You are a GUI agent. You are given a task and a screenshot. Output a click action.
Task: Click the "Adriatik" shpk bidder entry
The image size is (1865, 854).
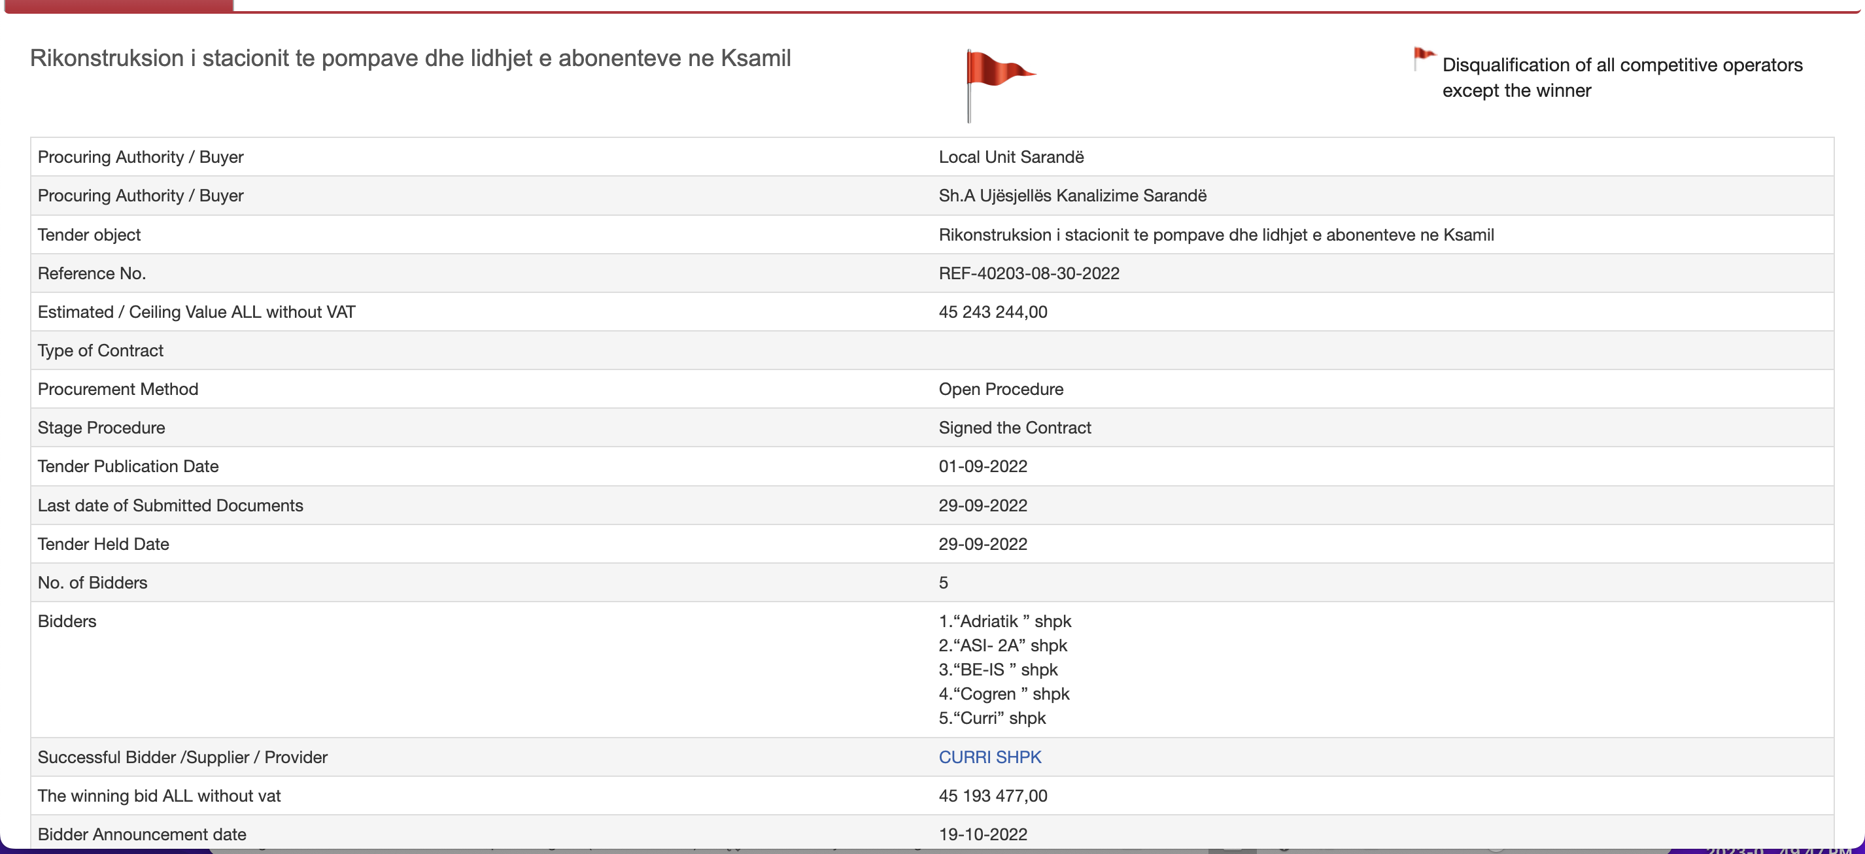coord(1005,621)
